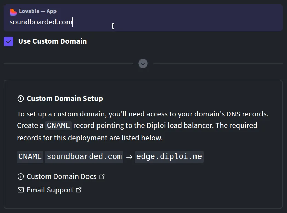
Task: Click the Lovable — App header label
Action: [x=39, y=11]
